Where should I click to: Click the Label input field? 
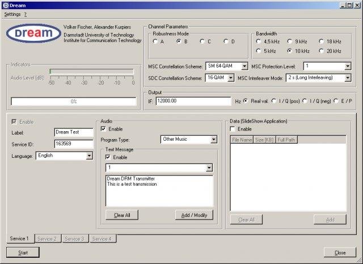point(74,132)
